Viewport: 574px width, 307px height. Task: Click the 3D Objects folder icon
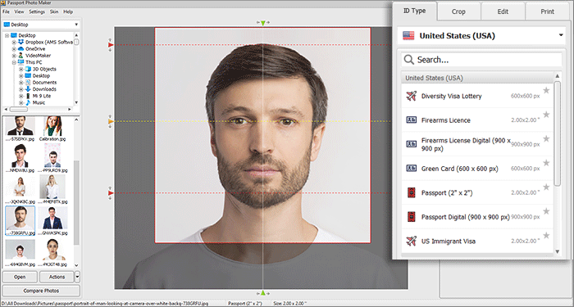click(x=28, y=69)
